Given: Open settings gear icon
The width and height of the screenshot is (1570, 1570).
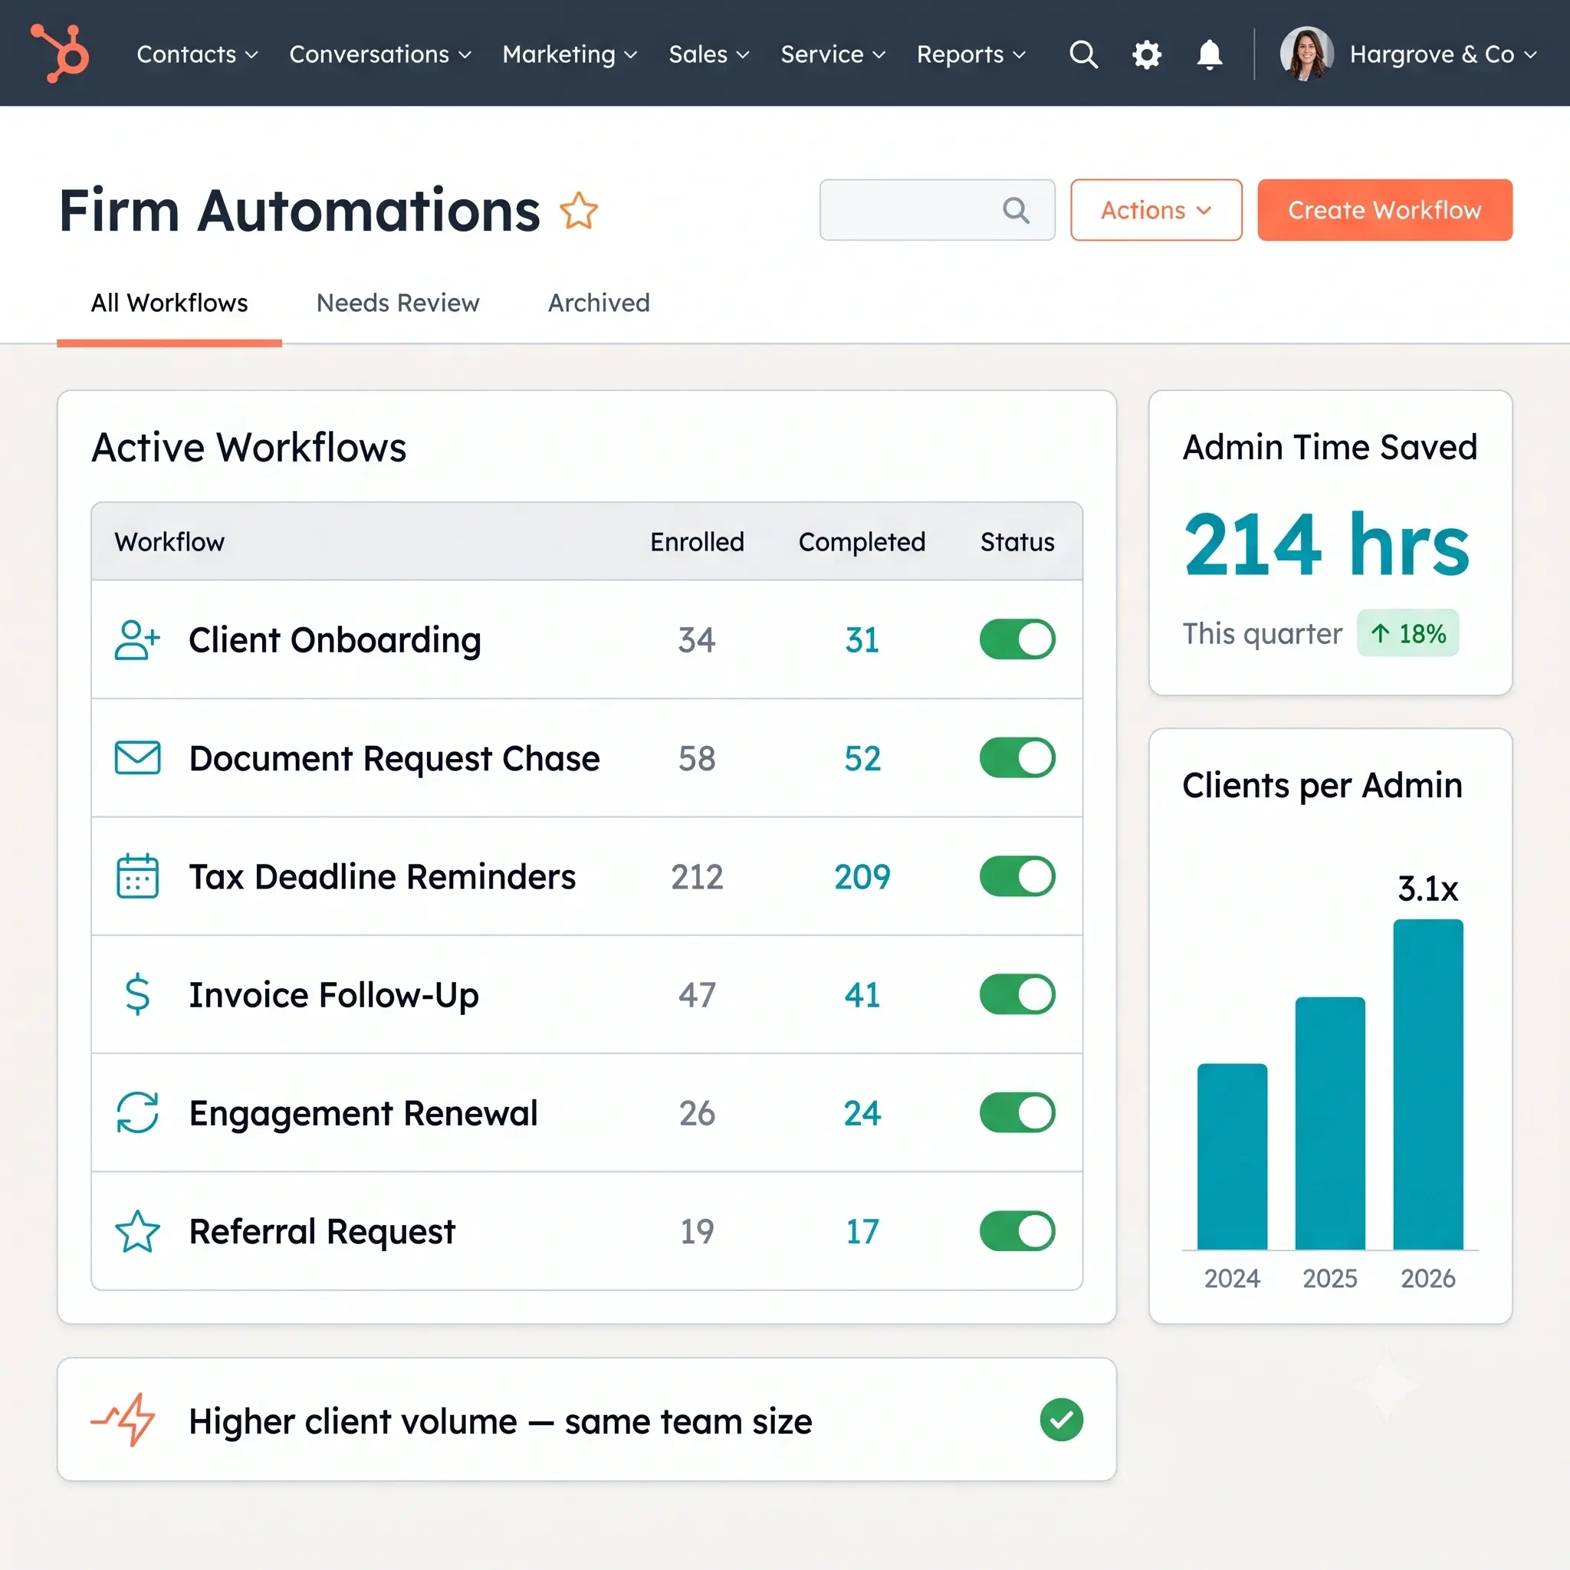Looking at the screenshot, I should coord(1147,54).
